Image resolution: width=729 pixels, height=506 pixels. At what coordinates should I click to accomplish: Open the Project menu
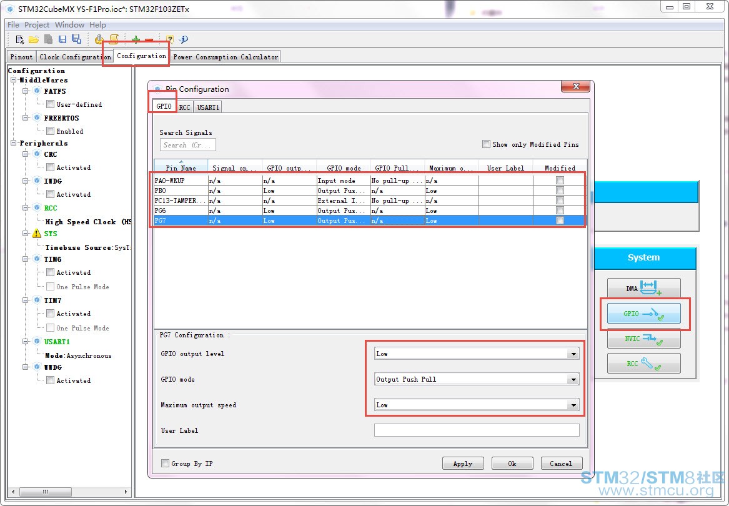[37, 24]
